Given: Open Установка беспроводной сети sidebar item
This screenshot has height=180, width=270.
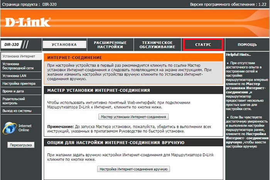Looking at the screenshot, I should [21, 66].
